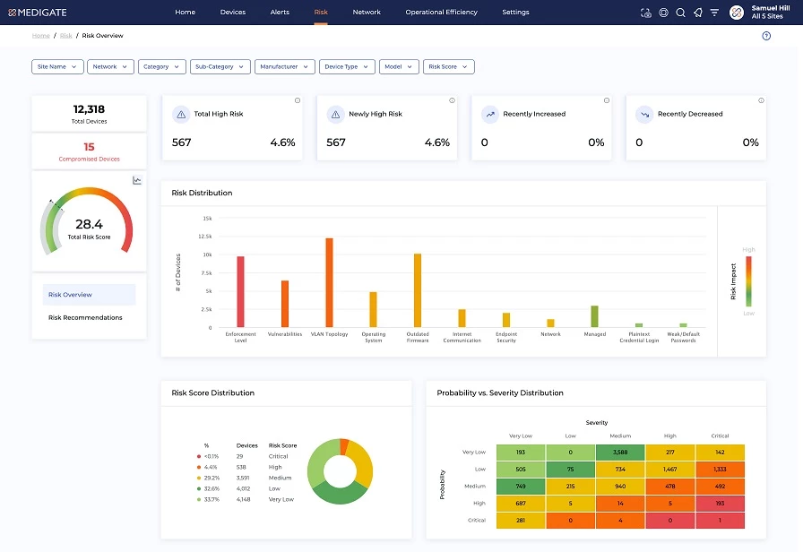The image size is (803, 552).
Task: Click info icon on Total High Risk card
Action: [298, 100]
